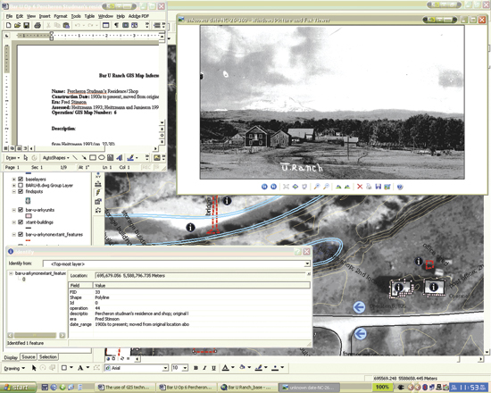Expand BARU-B.dwg Group Layer node
This screenshot has height=393, width=491.
(13, 185)
